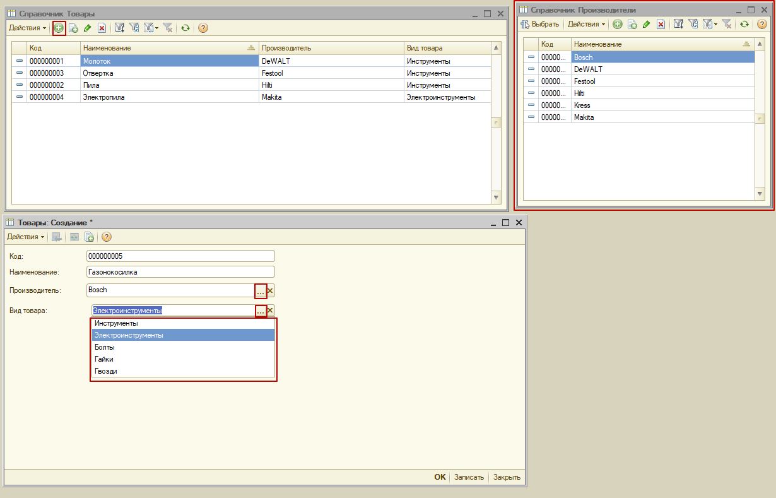The image size is (776, 498).
Task: Copy item icon in Производители toolbar
Action: point(632,24)
